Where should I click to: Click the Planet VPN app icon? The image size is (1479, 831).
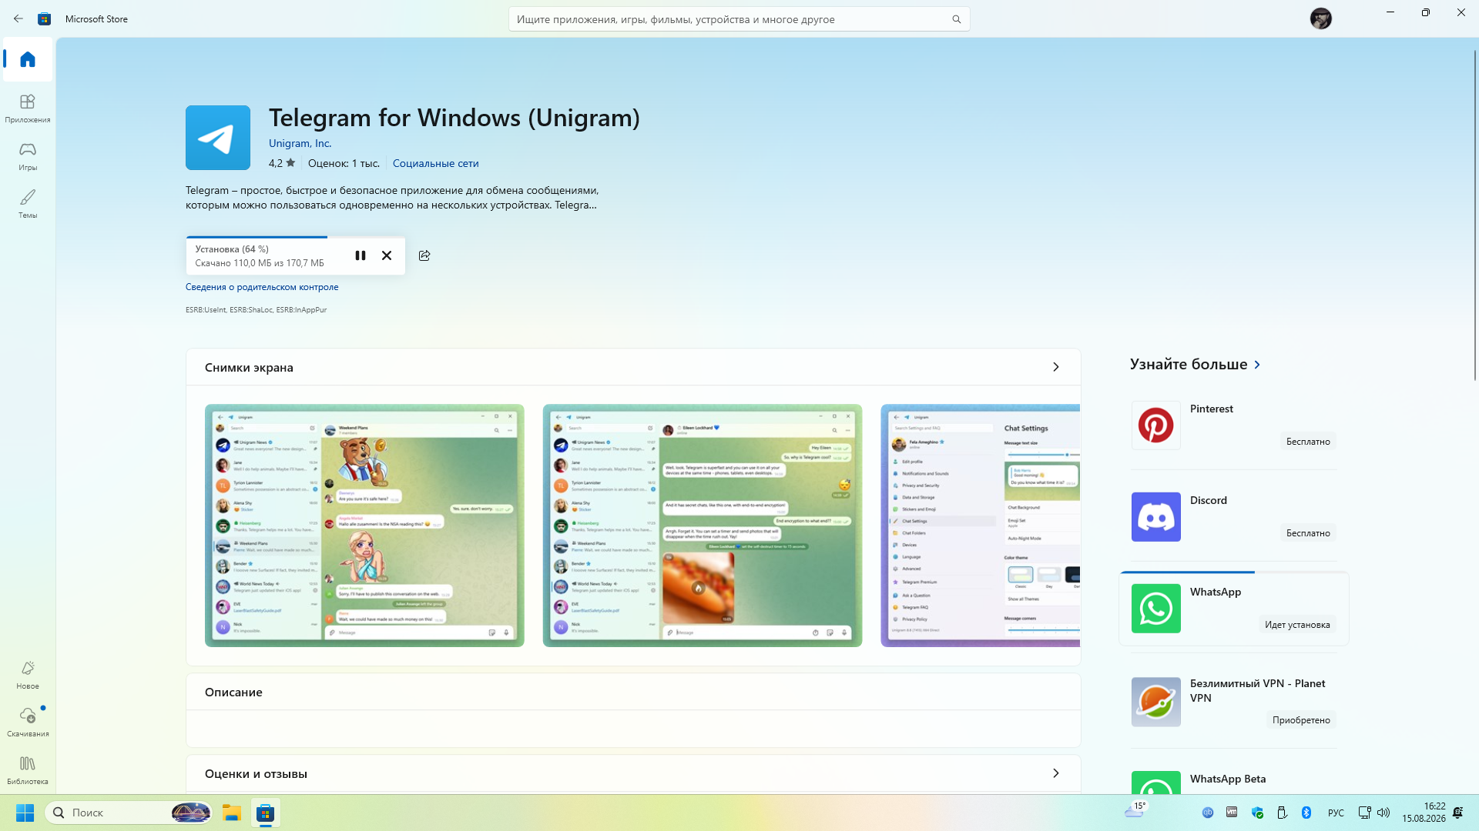point(1155,702)
